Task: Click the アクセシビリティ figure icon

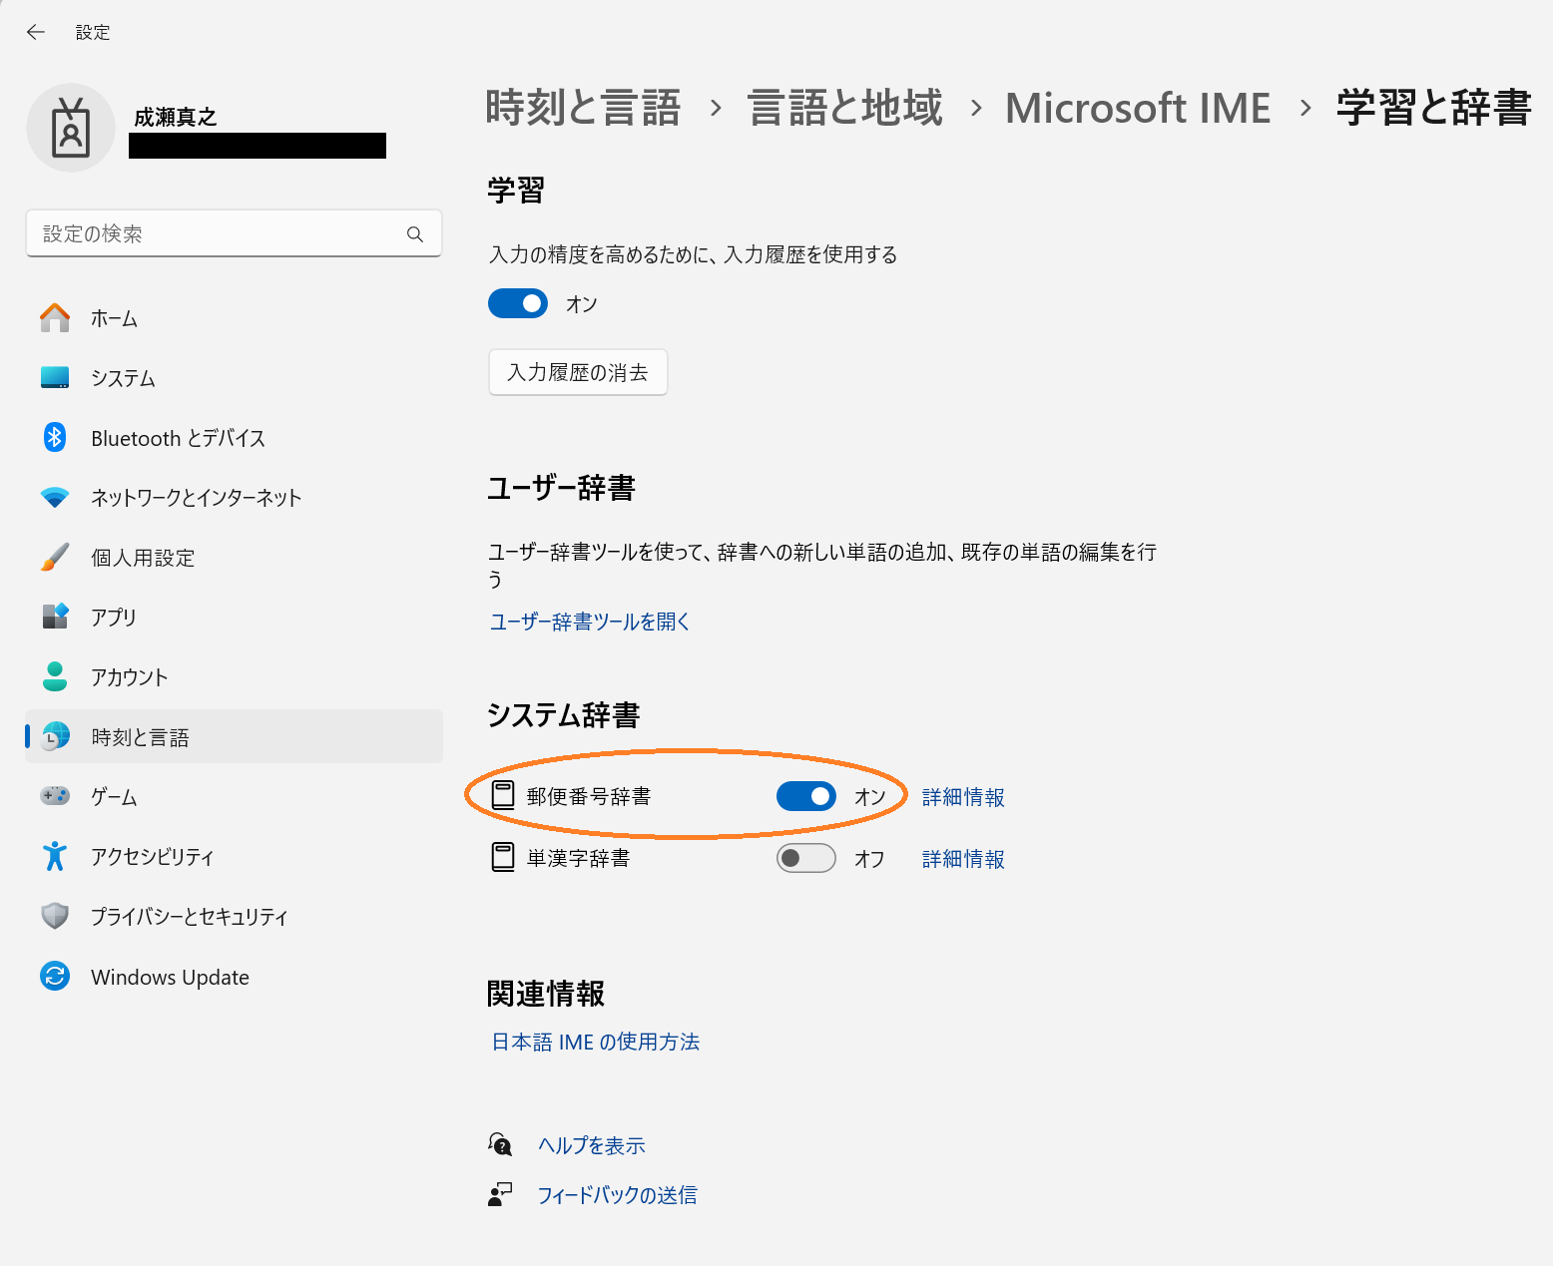Action: [x=55, y=856]
